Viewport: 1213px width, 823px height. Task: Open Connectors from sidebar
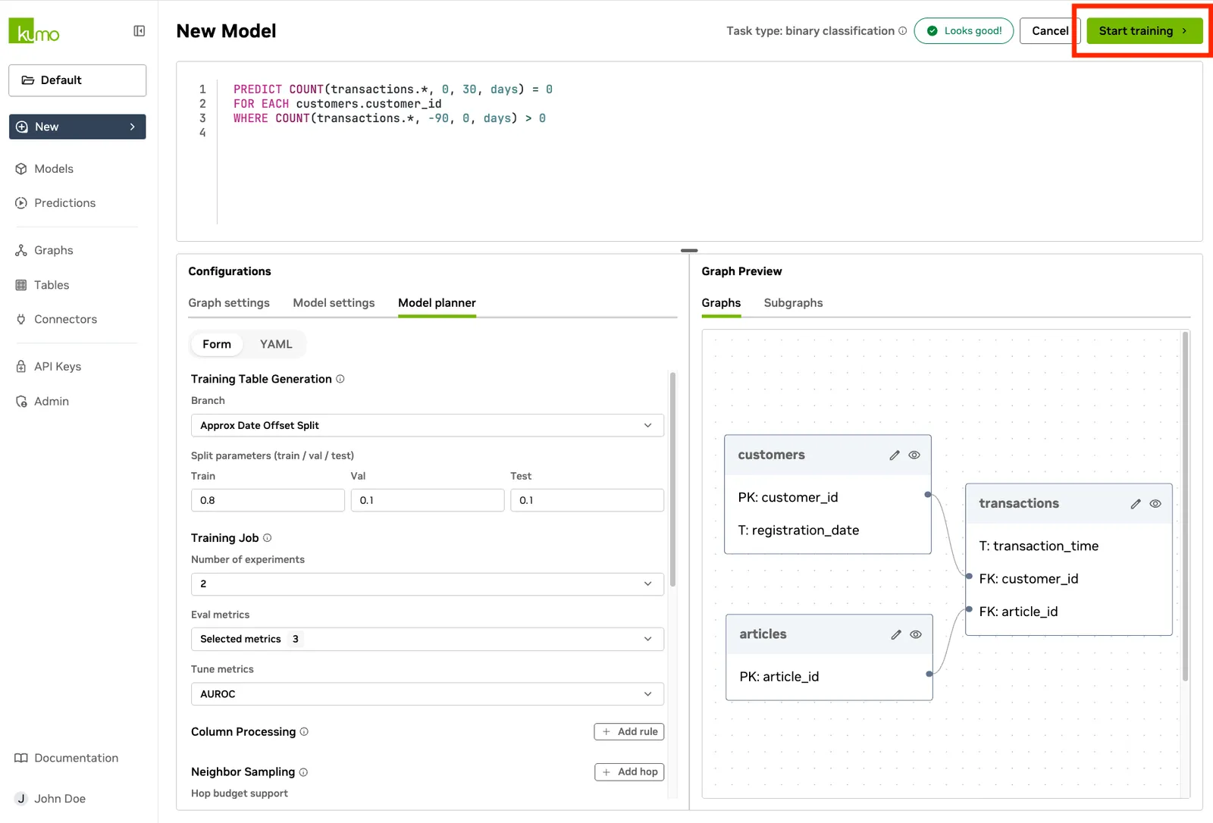65,319
